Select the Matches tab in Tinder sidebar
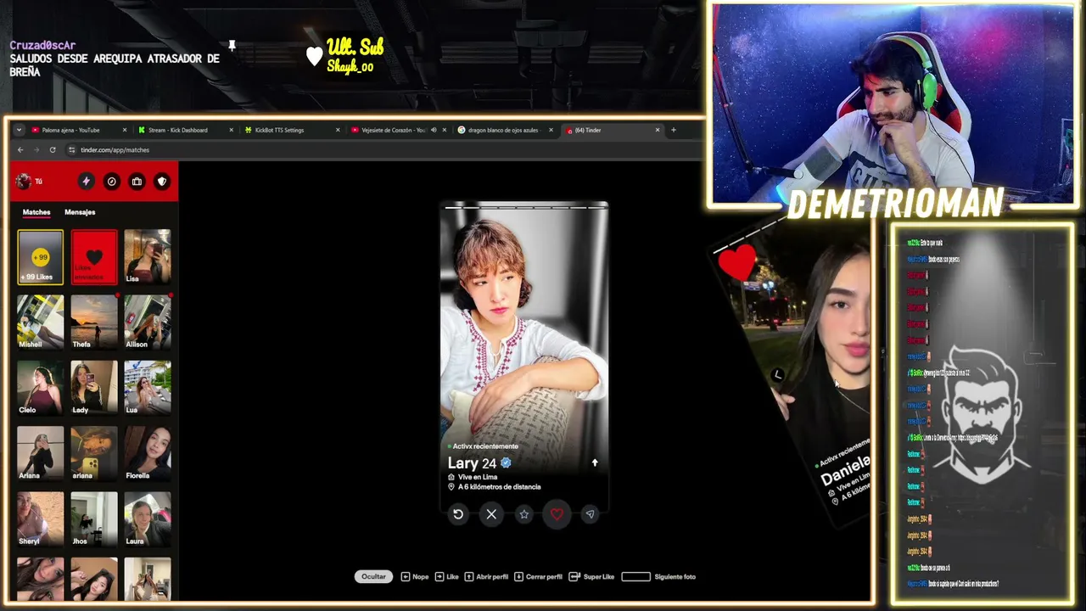 pyautogui.click(x=36, y=212)
